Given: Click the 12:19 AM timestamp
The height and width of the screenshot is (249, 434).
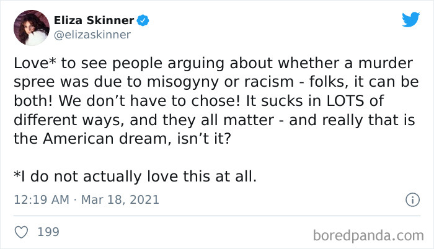Looking at the screenshot, I should tap(38, 200).
